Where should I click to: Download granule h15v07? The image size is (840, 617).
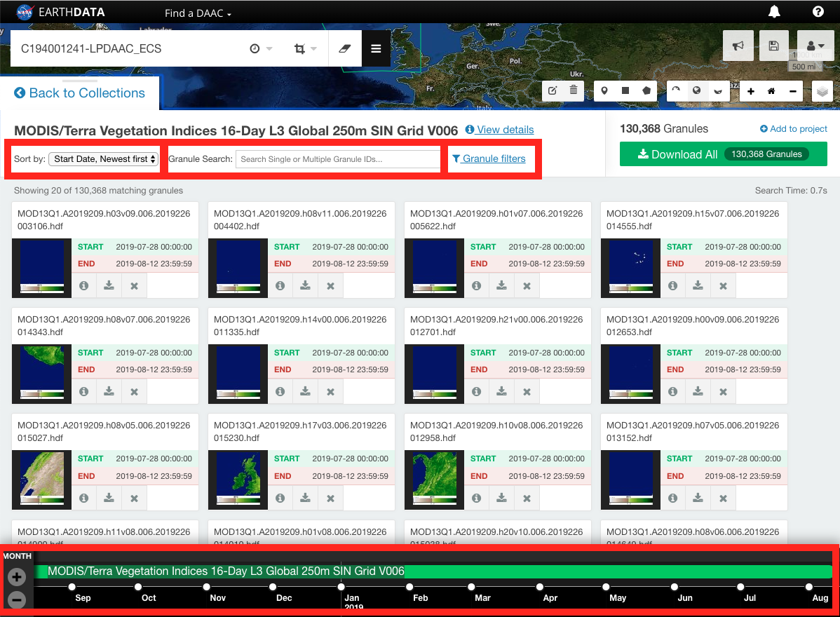(x=698, y=285)
